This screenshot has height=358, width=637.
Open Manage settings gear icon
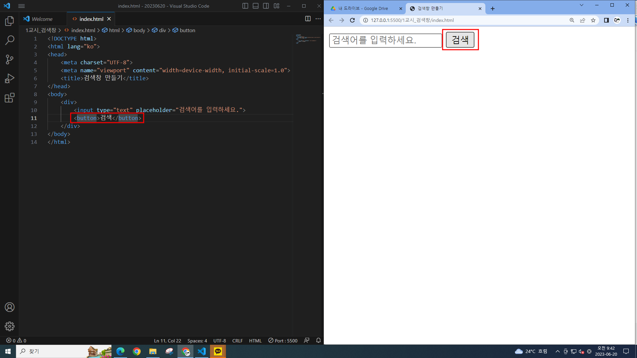tap(10, 326)
